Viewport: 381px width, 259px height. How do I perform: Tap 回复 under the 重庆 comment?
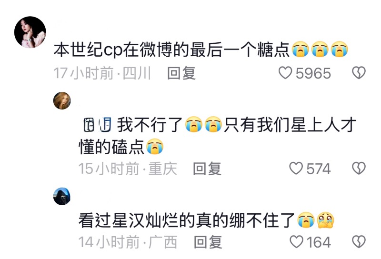coord(207,169)
